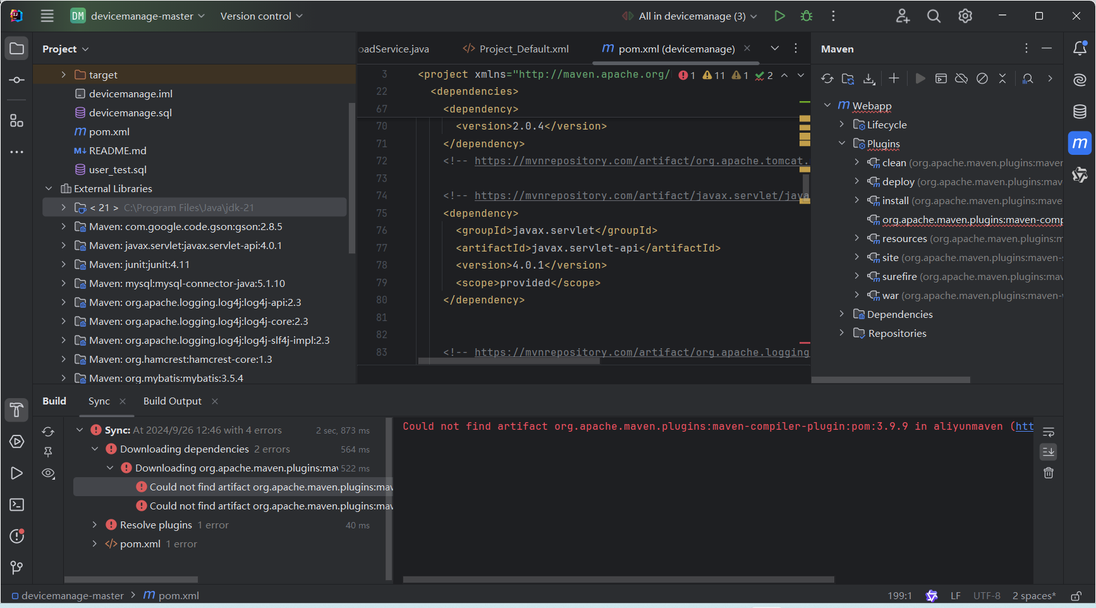Image resolution: width=1096 pixels, height=608 pixels.
Task: Open IDE settings gear
Action: click(x=965, y=16)
